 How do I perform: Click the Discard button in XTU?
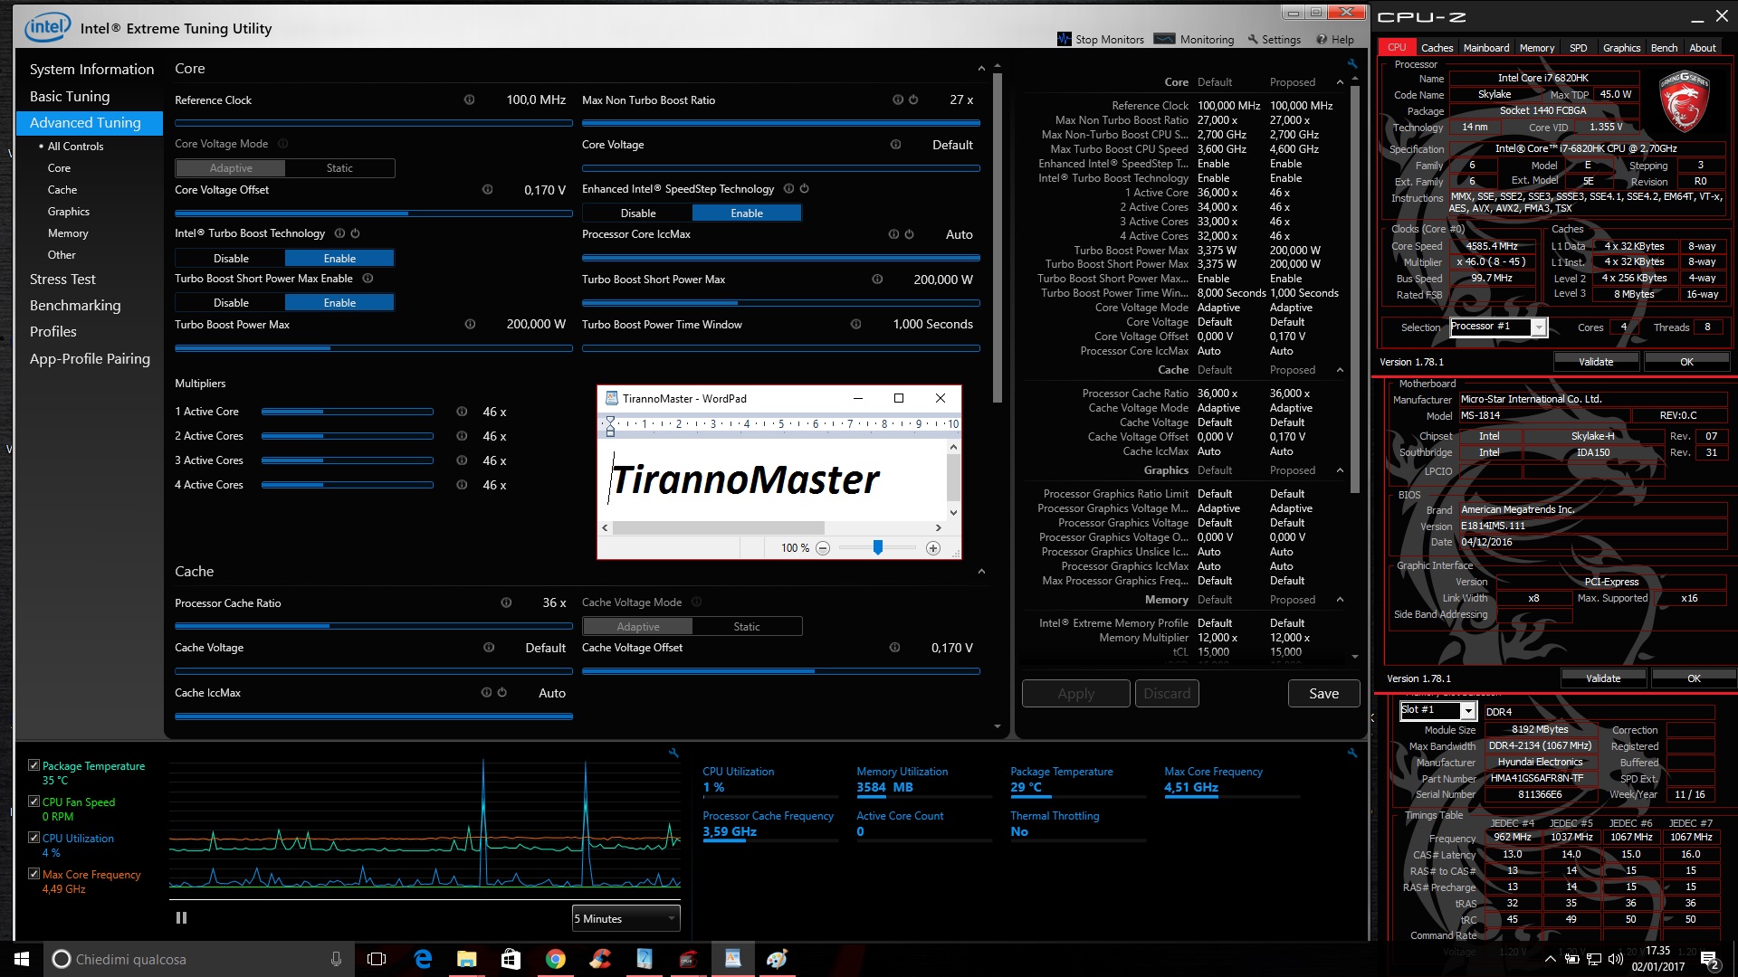pos(1167,694)
